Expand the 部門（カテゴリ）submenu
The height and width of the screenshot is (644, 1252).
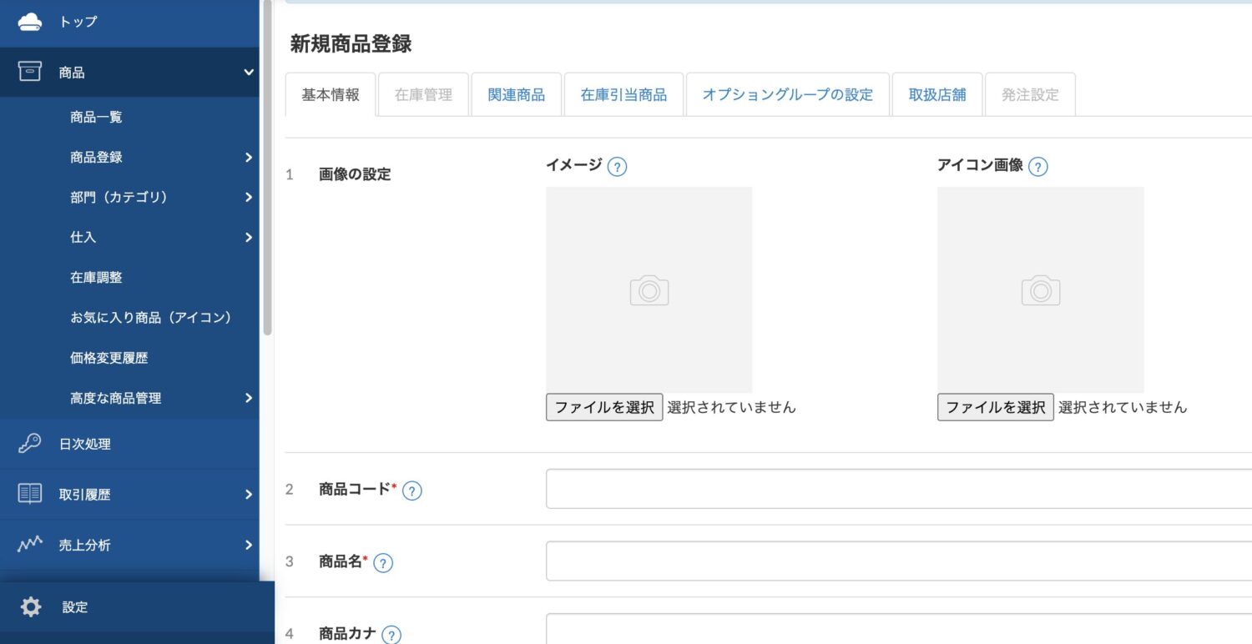[x=248, y=197]
